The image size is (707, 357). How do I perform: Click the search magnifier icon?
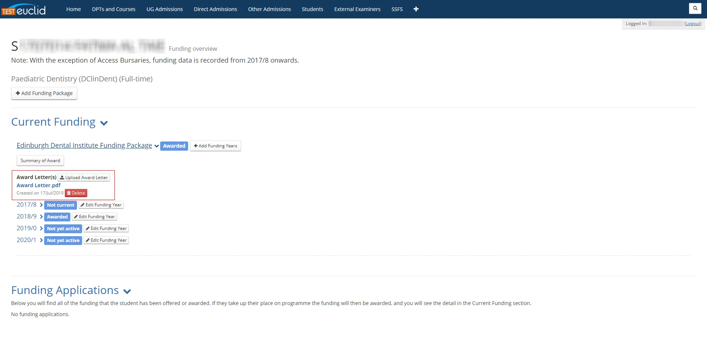click(695, 8)
